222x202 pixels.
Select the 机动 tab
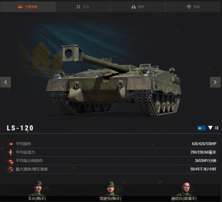pos(193,7)
